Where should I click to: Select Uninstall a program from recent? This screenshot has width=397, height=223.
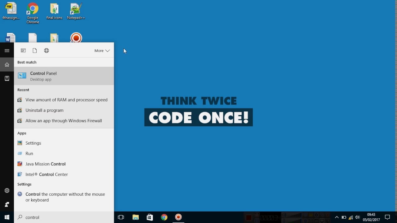pyautogui.click(x=44, y=110)
